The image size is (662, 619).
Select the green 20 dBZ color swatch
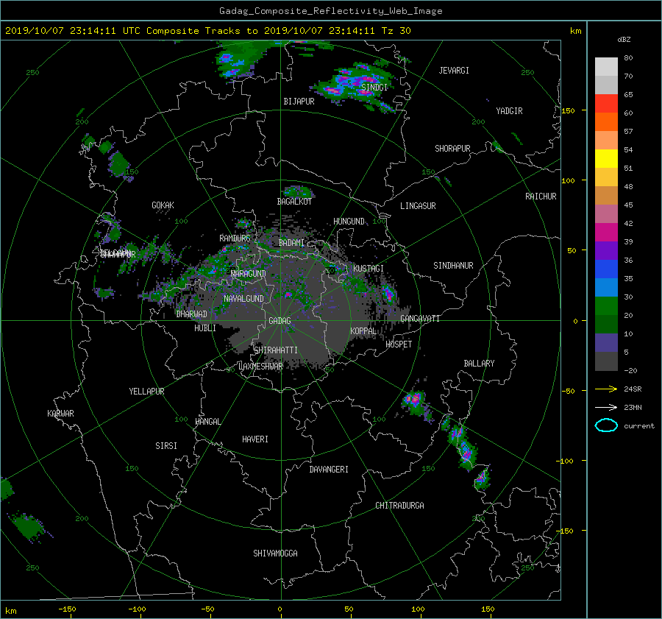[606, 305]
